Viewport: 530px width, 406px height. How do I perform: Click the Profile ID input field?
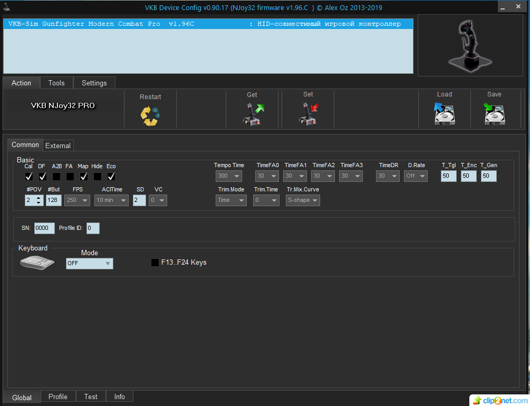click(93, 228)
